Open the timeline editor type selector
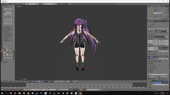Screen dimensions: 170x95 3,90
